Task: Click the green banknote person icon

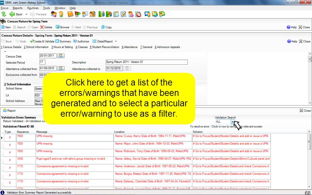Action: click(162, 14)
